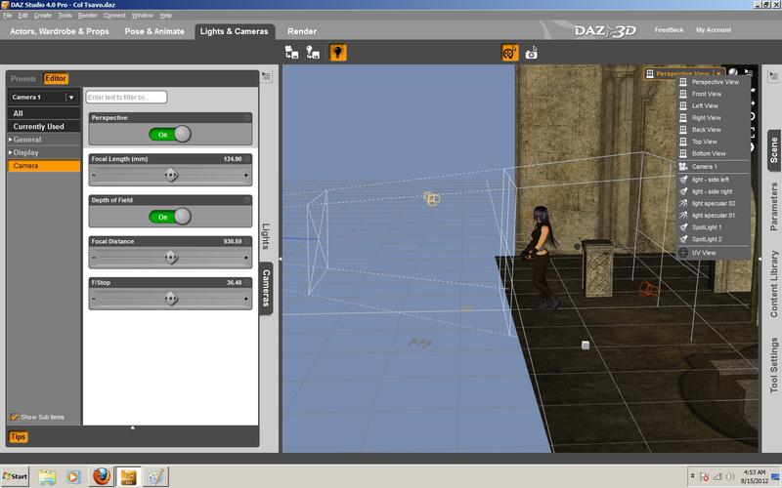The height and width of the screenshot is (488, 782).
Task: Click the Depth of Field property options icon
Action: [x=247, y=200]
